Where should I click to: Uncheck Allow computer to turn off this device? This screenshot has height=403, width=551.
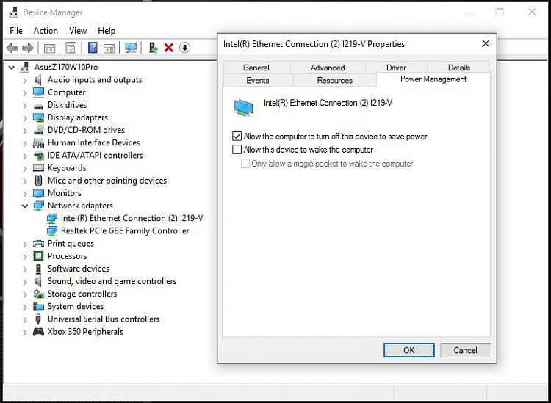tap(237, 137)
